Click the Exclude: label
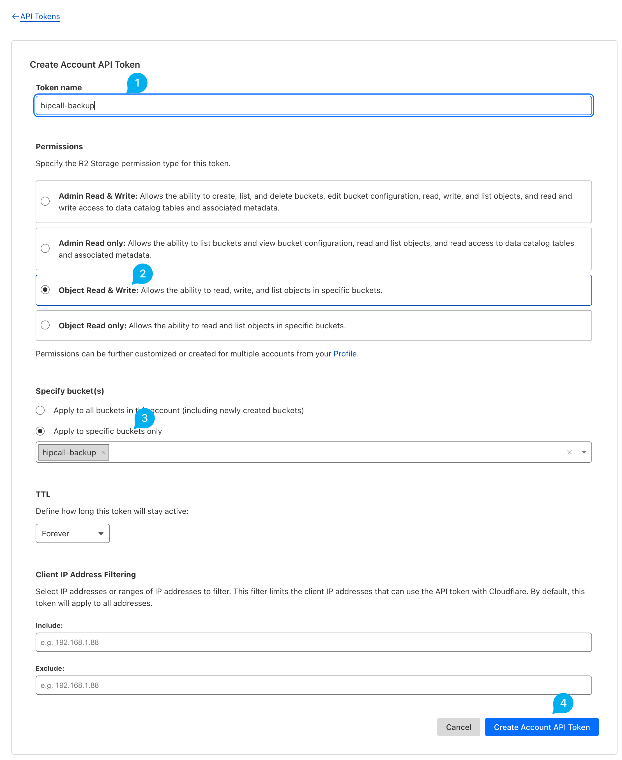 [50, 669]
